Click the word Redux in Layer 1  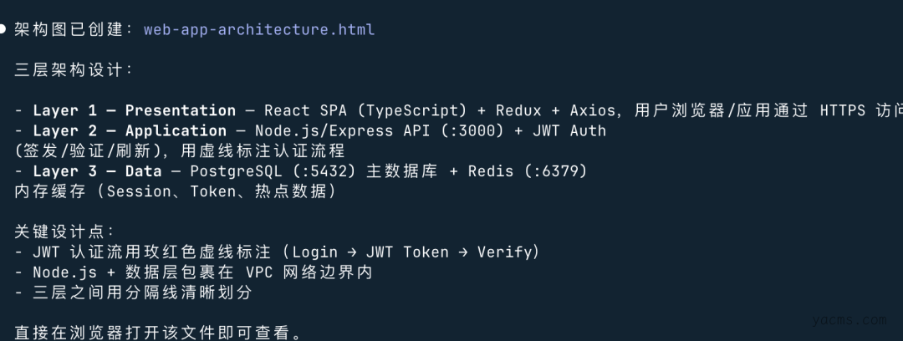click(518, 110)
